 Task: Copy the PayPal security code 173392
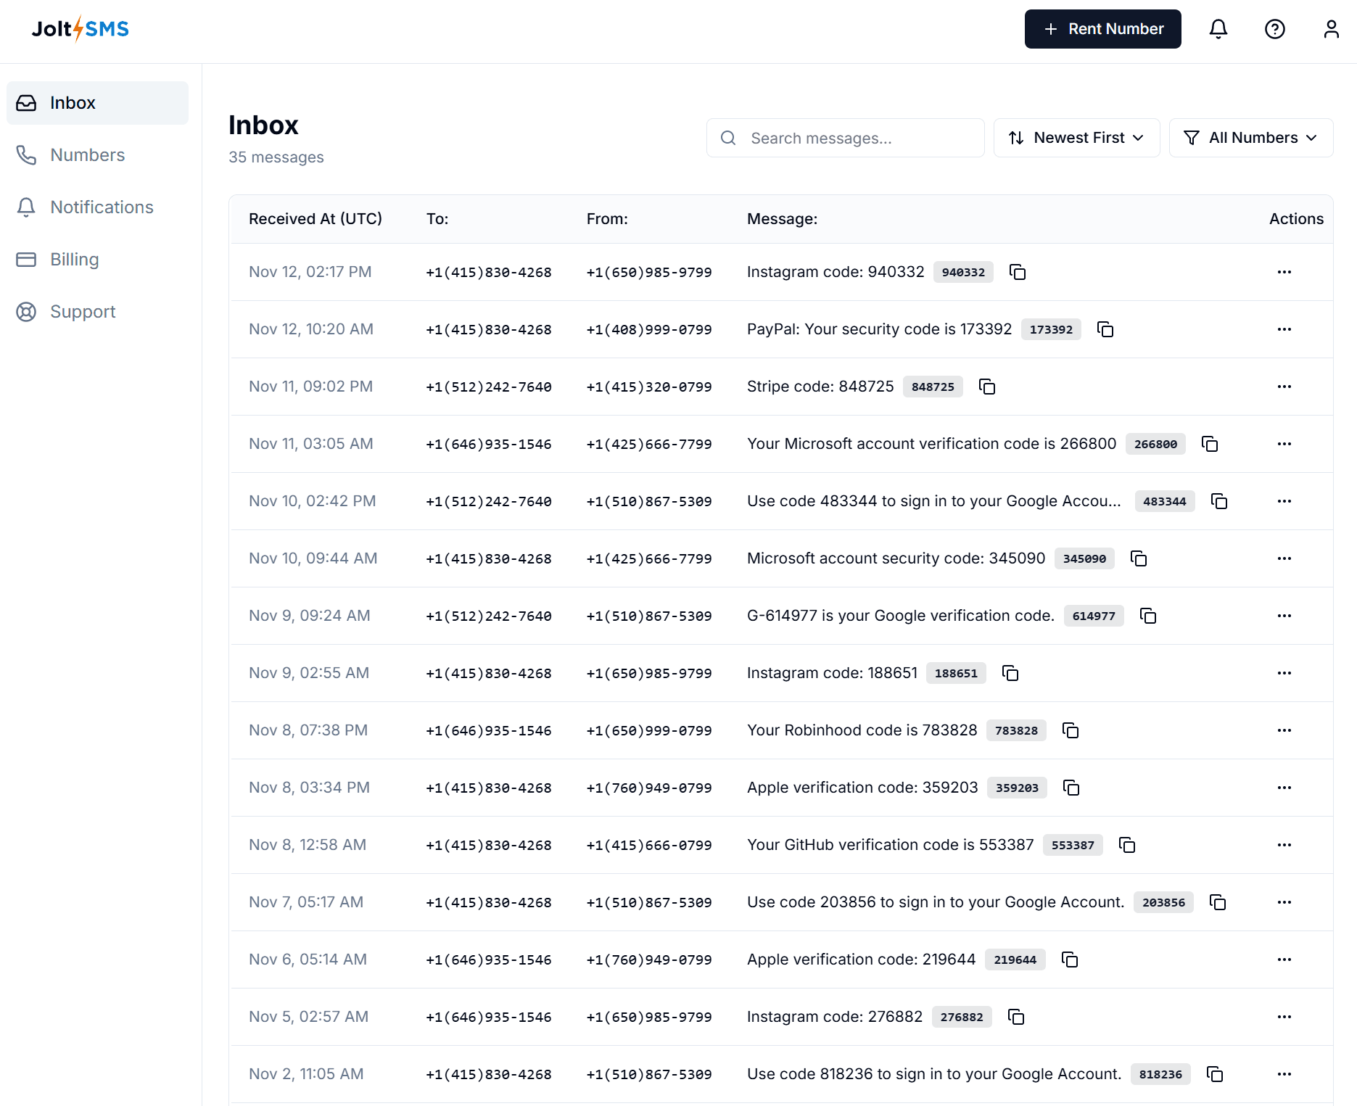coord(1106,329)
